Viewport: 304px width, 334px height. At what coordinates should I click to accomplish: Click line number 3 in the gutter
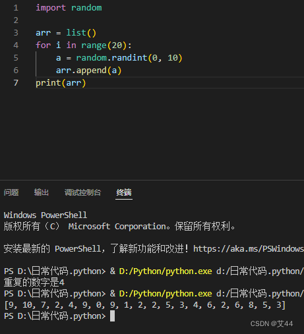(16, 33)
